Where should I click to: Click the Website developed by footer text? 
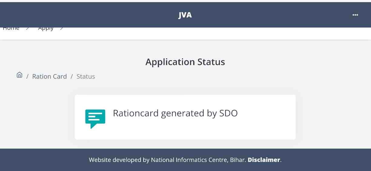pos(119,160)
